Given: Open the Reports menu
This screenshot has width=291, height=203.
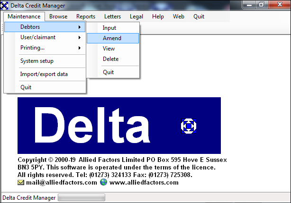Looking at the screenshot, I should tap(86, 17).
